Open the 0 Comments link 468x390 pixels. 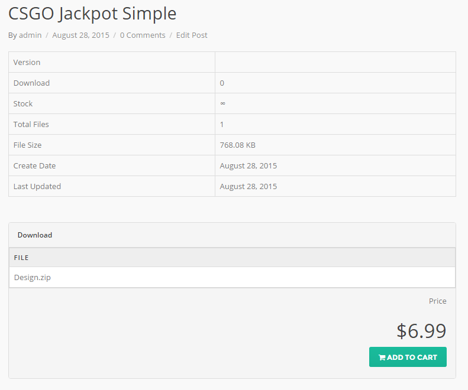[143, 35]
